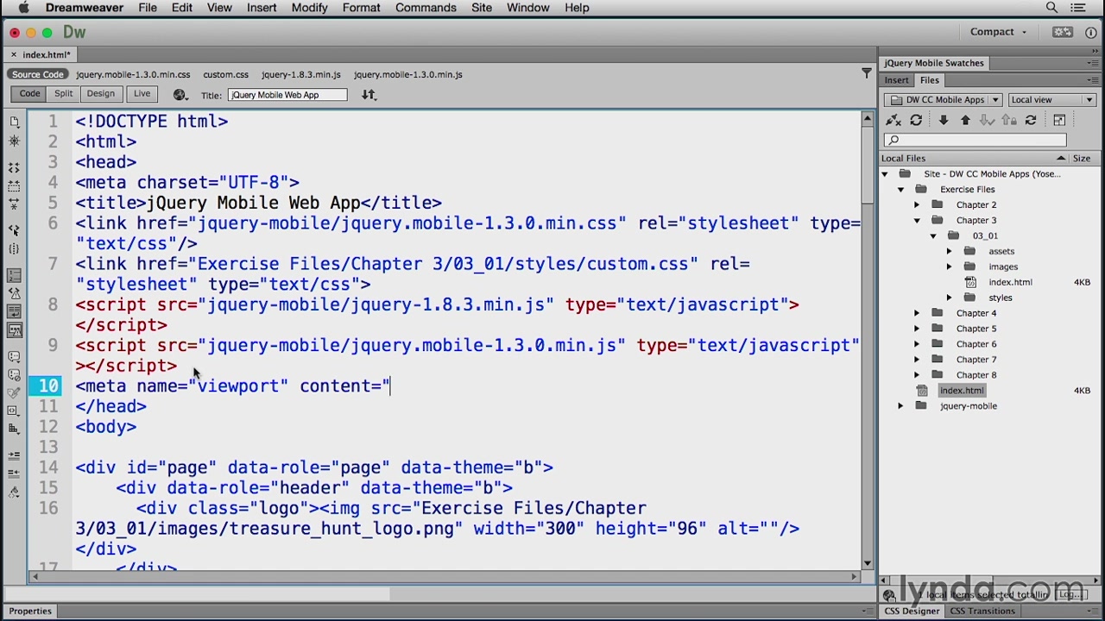Switch to Design view mode
Viewport: 1105px width, 621px height.
[x=100, y=94]
